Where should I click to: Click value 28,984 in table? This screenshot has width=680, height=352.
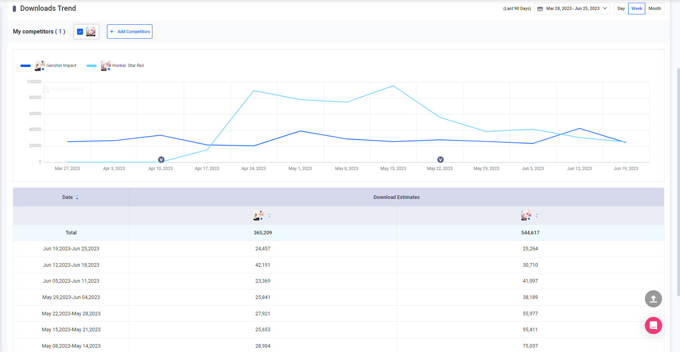click(263, 346)
